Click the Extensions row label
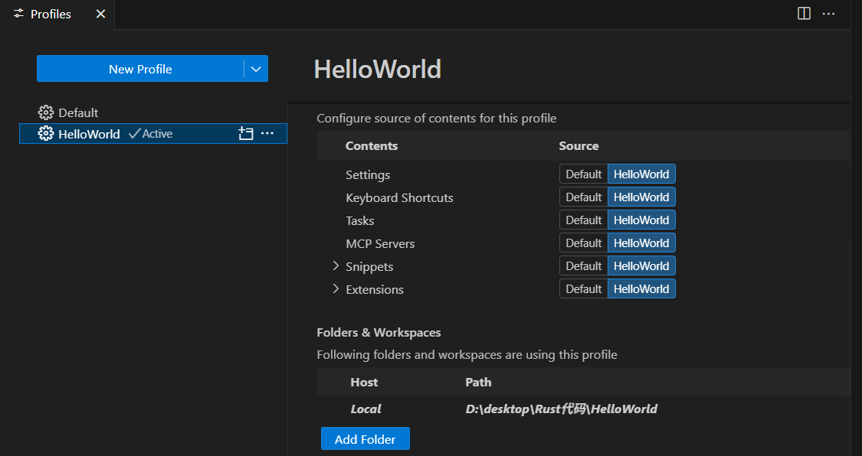 click(375, 290)
